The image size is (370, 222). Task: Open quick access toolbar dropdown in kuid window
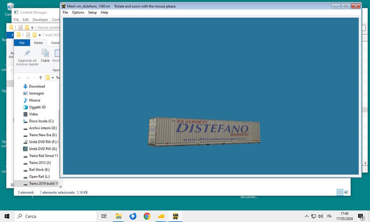[x=40, y=35]
